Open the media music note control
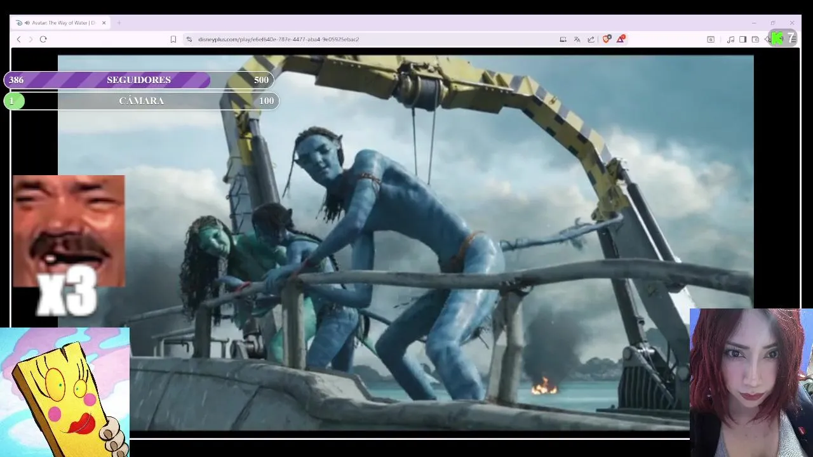The image size is (813, 457). 730,39
